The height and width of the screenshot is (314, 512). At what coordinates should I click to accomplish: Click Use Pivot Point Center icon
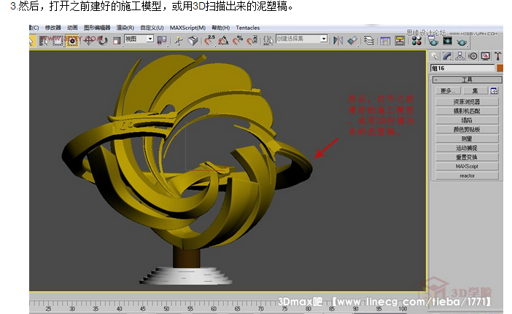pos(162,40)
